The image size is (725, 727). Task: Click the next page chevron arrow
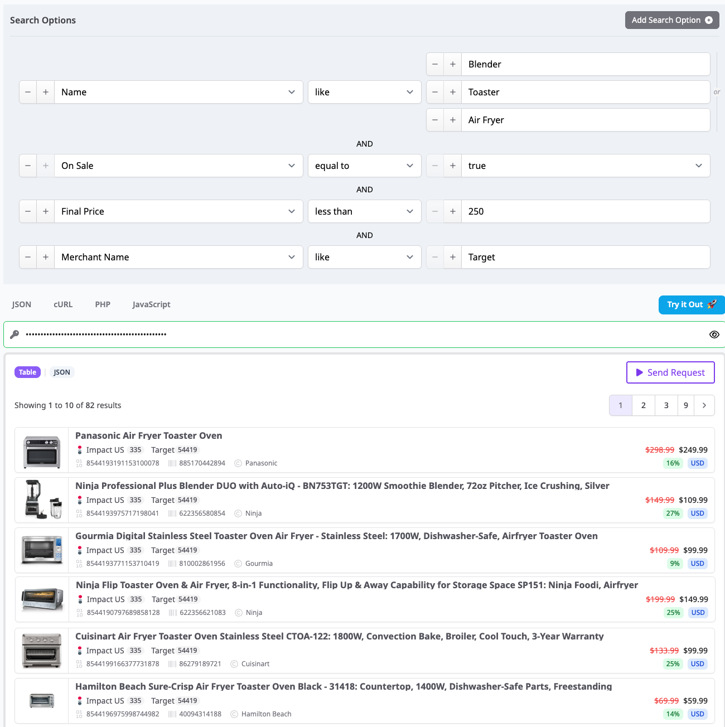(704, 405)
